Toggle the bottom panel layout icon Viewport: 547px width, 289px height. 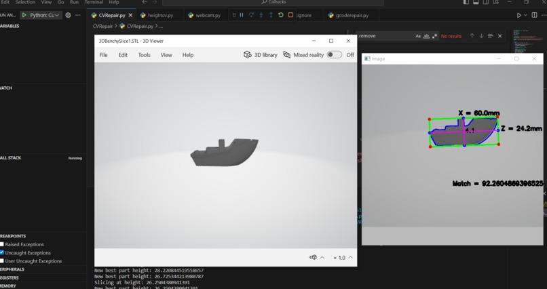point(476,2)
